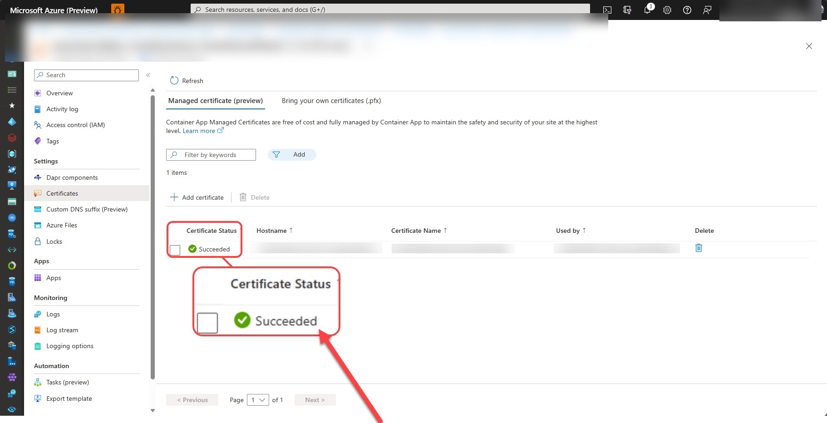827x423 pixels.
Task: Open help using the question mark icon
Action: pyautogui.click(x=687, y=10)
